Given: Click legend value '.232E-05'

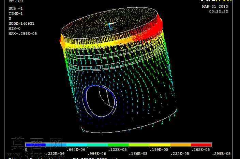Looking at the screenshot, I should point(180,154).
